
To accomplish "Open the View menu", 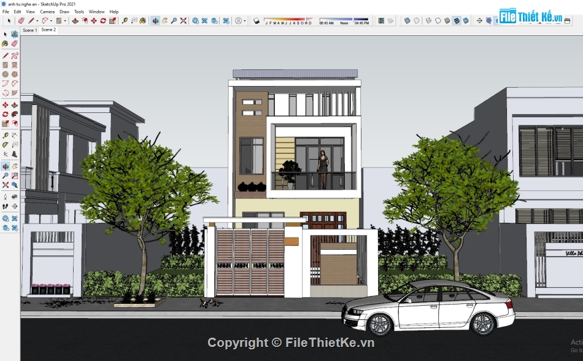I will pyautogui.click(x=31, y=12).
